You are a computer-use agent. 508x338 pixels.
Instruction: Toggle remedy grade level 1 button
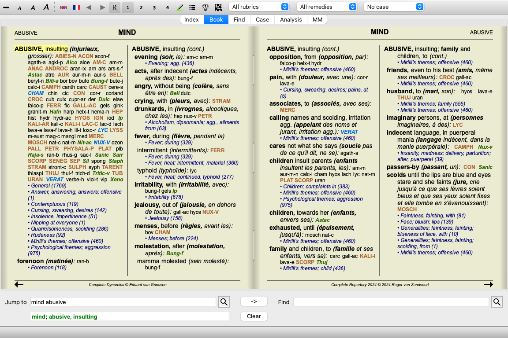click(x=128, y=7)
